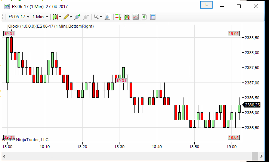Click the 18:30 time axis label
Viewport: 269px width, 162px height.
pos(120,147)
